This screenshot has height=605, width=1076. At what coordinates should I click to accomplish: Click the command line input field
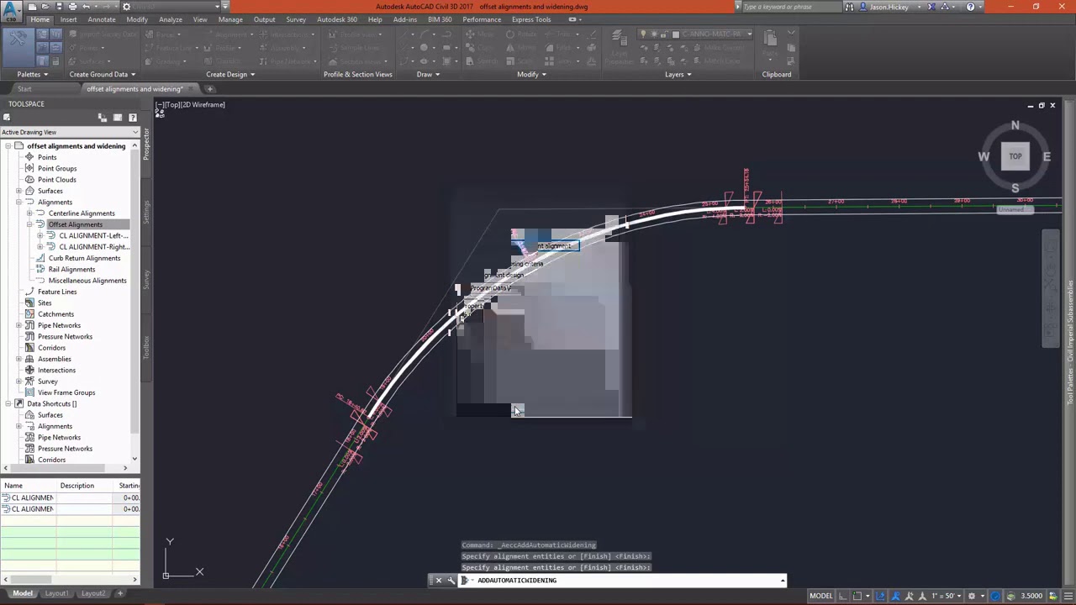pyautogui.click(x=626, y=581)
